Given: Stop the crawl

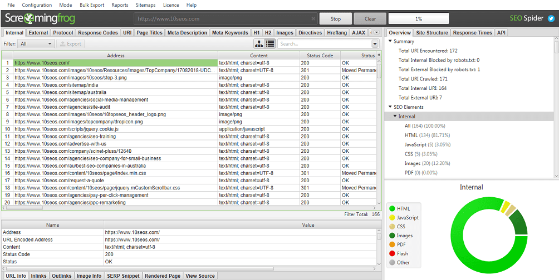Looking at the screenshot, I should [x=336, y=19].
